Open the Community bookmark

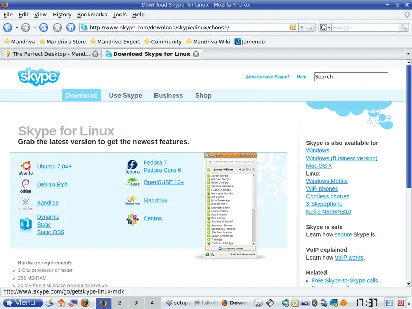click(163, 42)
